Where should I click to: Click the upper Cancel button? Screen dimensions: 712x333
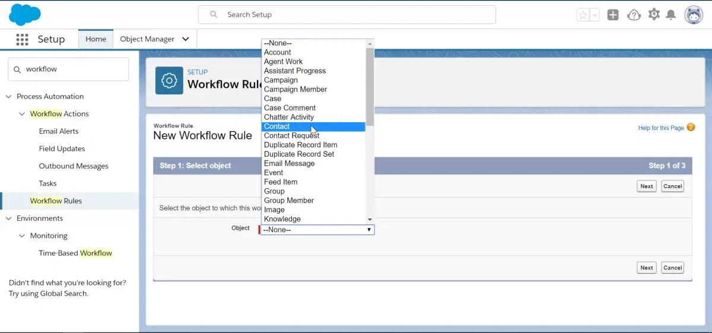point(672,186)
